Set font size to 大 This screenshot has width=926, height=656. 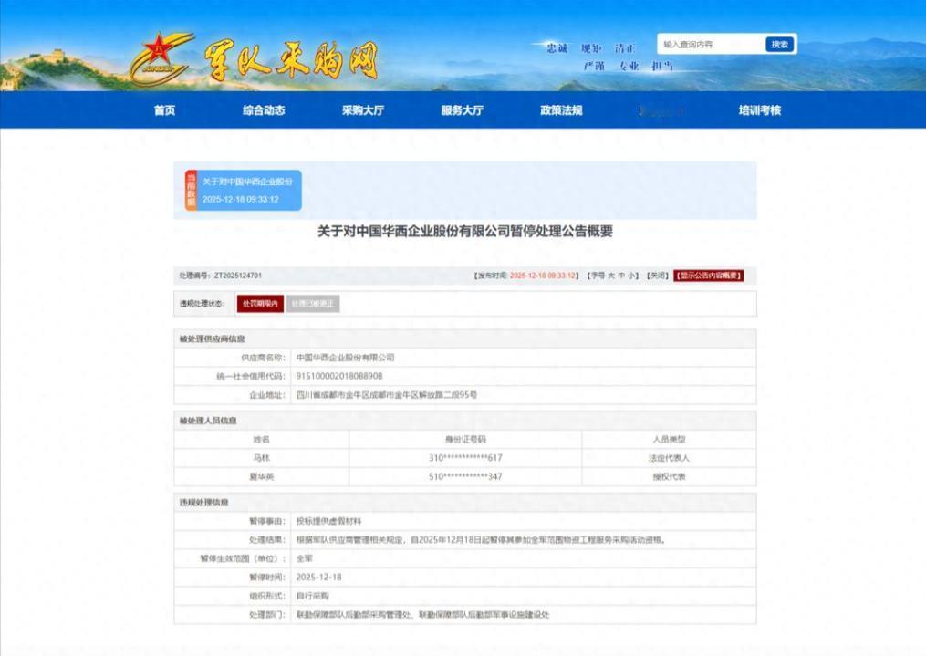click(611, 276)
